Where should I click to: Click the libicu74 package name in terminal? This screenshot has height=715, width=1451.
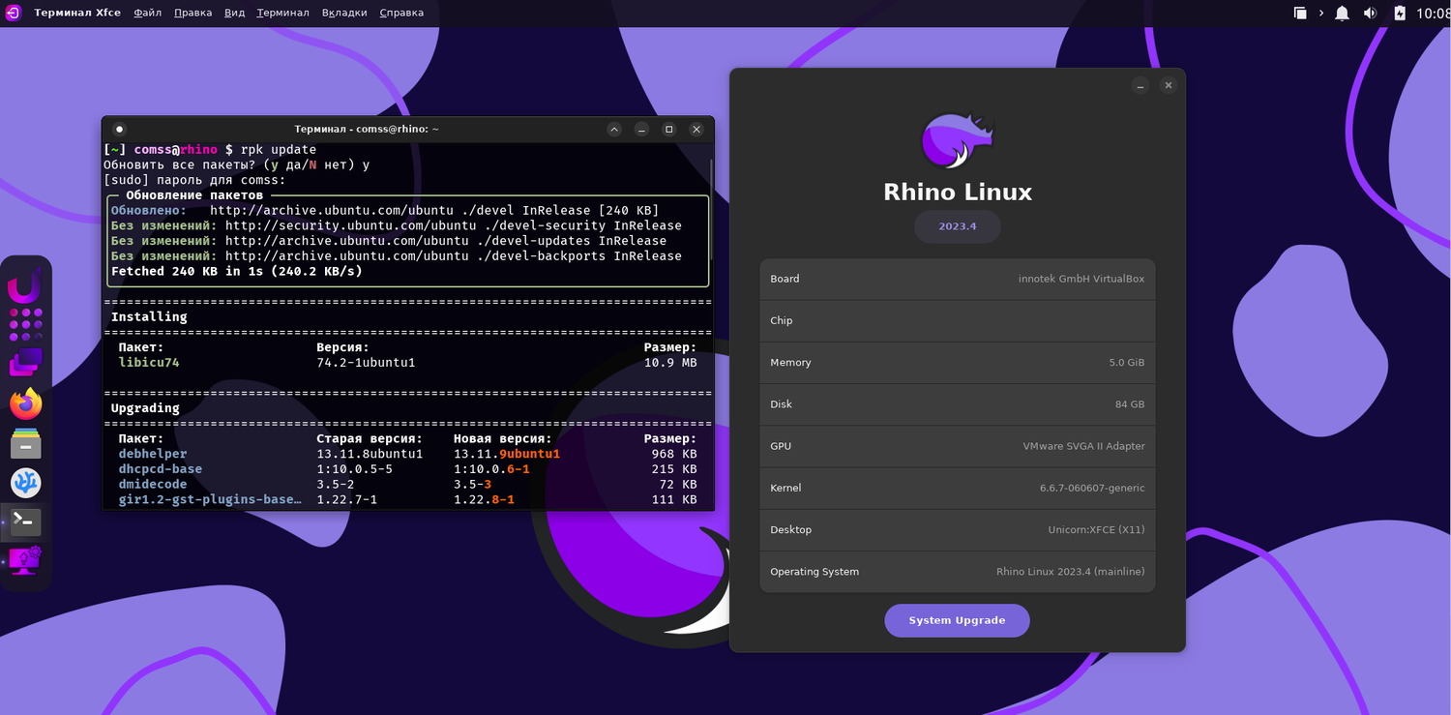pos(149,363)
